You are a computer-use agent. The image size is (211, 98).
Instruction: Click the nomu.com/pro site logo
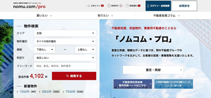[29, 7]
